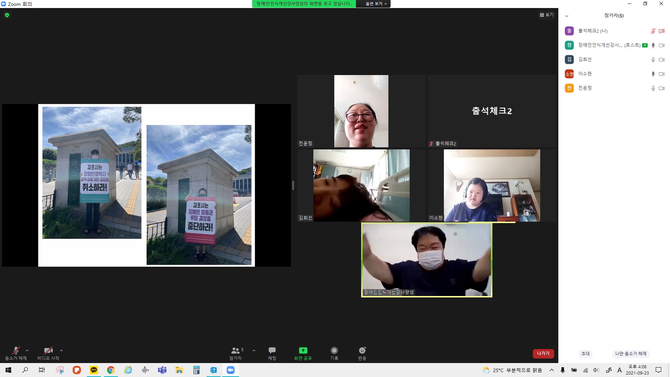The height and width of the screenshot is (377, 670).
Task: Unmute microphone with 음소거 해제
Action: point(16,353)
